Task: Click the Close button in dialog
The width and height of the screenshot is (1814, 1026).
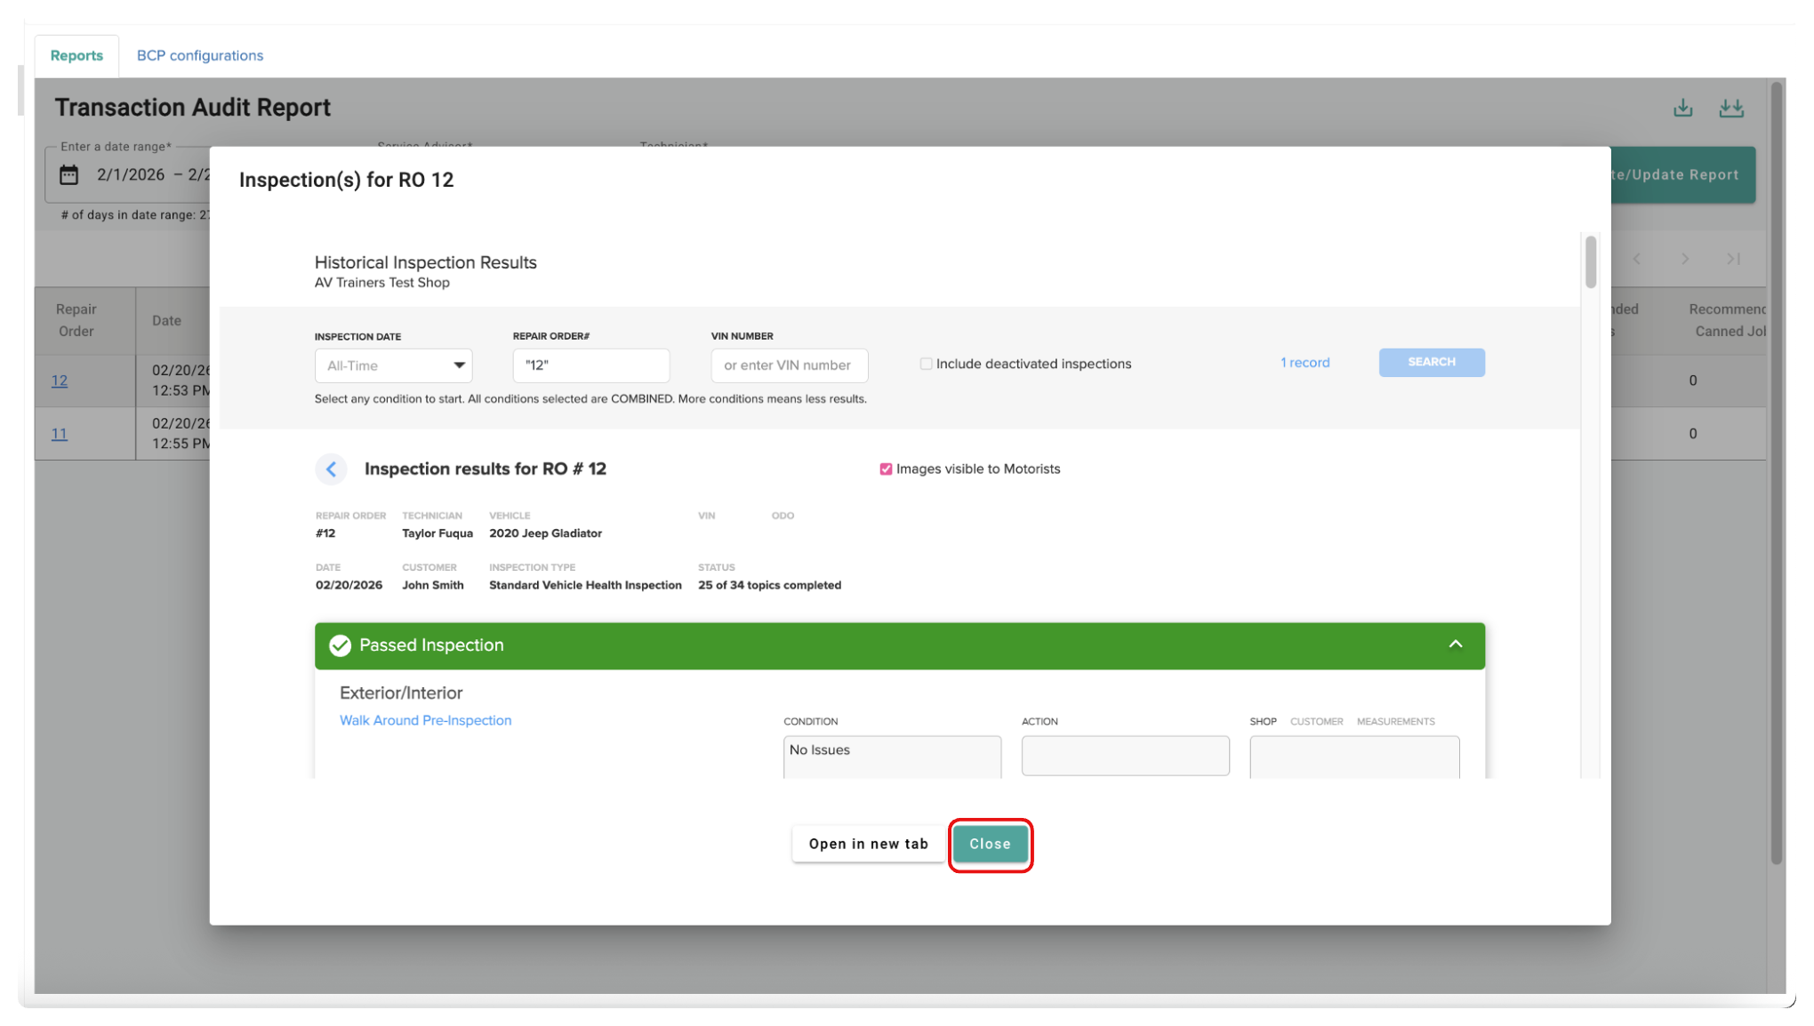Action: tap(990, 844)
